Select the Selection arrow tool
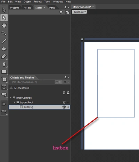 coord(4,10)
